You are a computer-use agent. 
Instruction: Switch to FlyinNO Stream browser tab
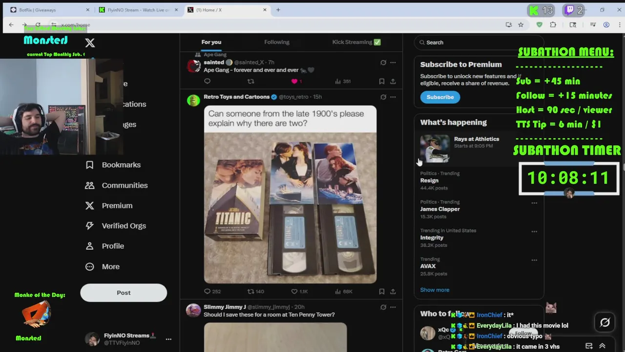point(138,10)
